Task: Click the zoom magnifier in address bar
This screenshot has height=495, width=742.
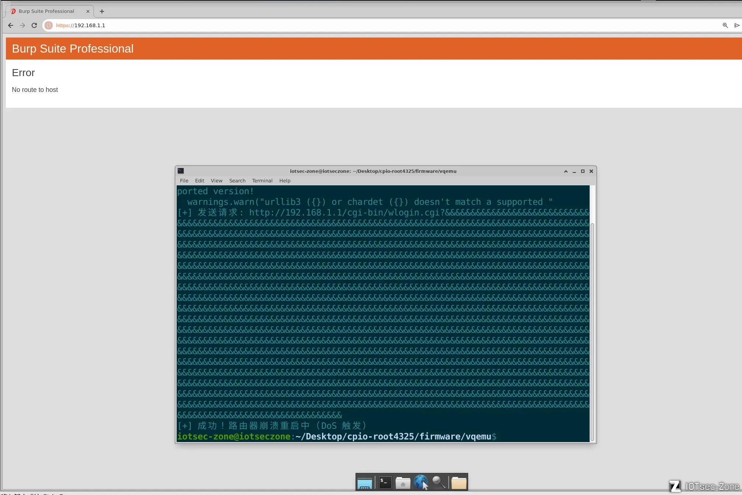Action: [x=725, y=25]
